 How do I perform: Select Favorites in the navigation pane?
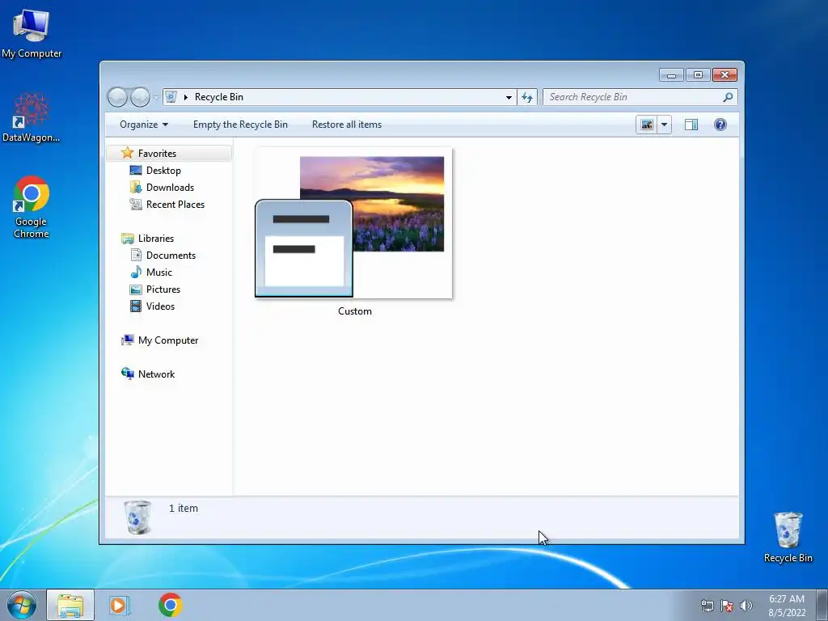tap(157, 153)
